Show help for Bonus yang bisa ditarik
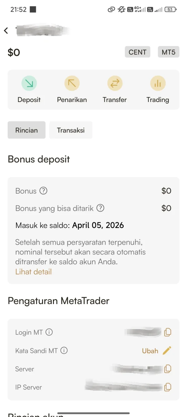The image size is (187, 417). click(x=100, y=208)
